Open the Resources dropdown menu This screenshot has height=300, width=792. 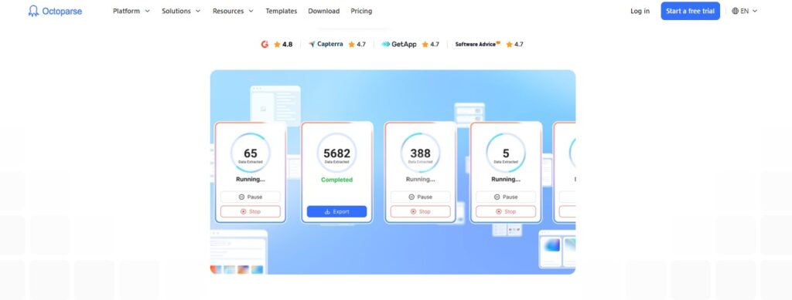click(233, 11)
